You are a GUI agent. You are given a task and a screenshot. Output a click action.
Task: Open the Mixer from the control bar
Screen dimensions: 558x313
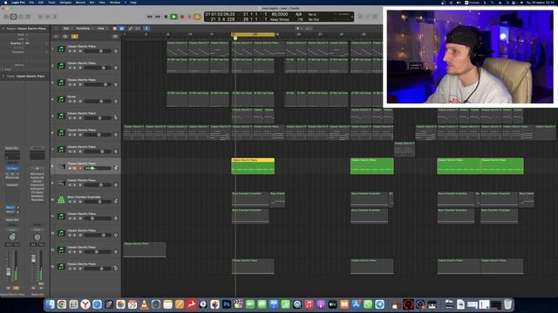tap(48, 17)
